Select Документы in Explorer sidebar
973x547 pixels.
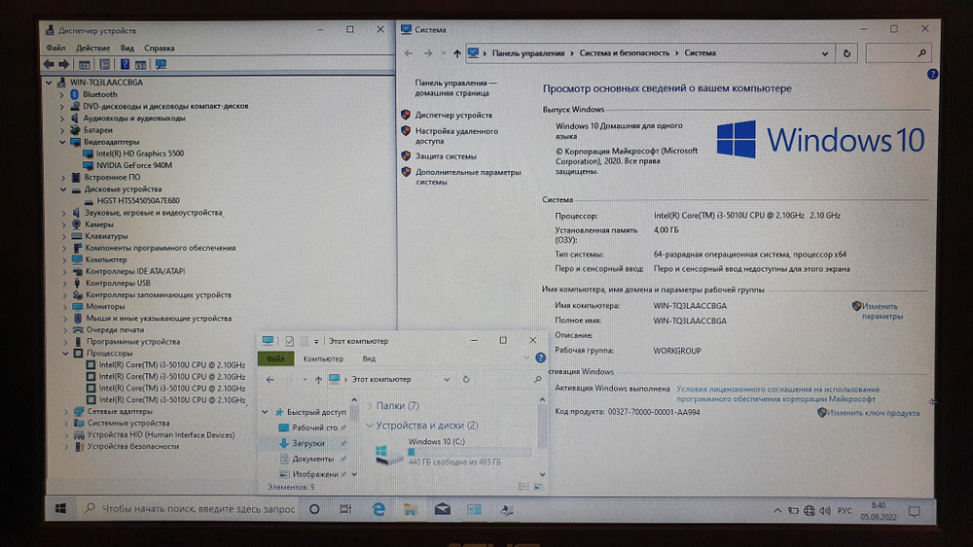click(312, 459)
